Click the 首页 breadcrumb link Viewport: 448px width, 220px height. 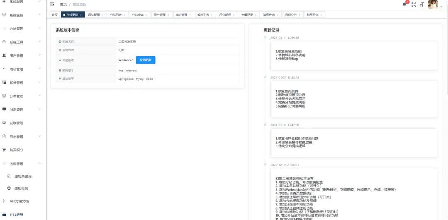tap(63, 4)
